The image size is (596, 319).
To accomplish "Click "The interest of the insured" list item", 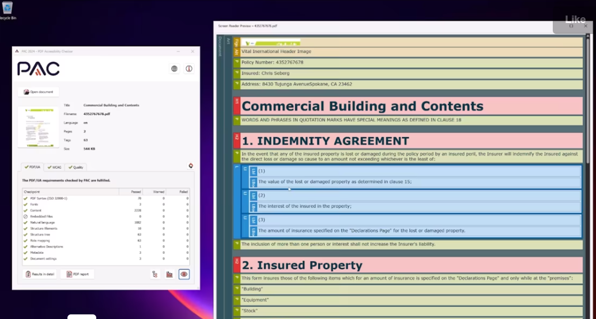I will (305, 206).
